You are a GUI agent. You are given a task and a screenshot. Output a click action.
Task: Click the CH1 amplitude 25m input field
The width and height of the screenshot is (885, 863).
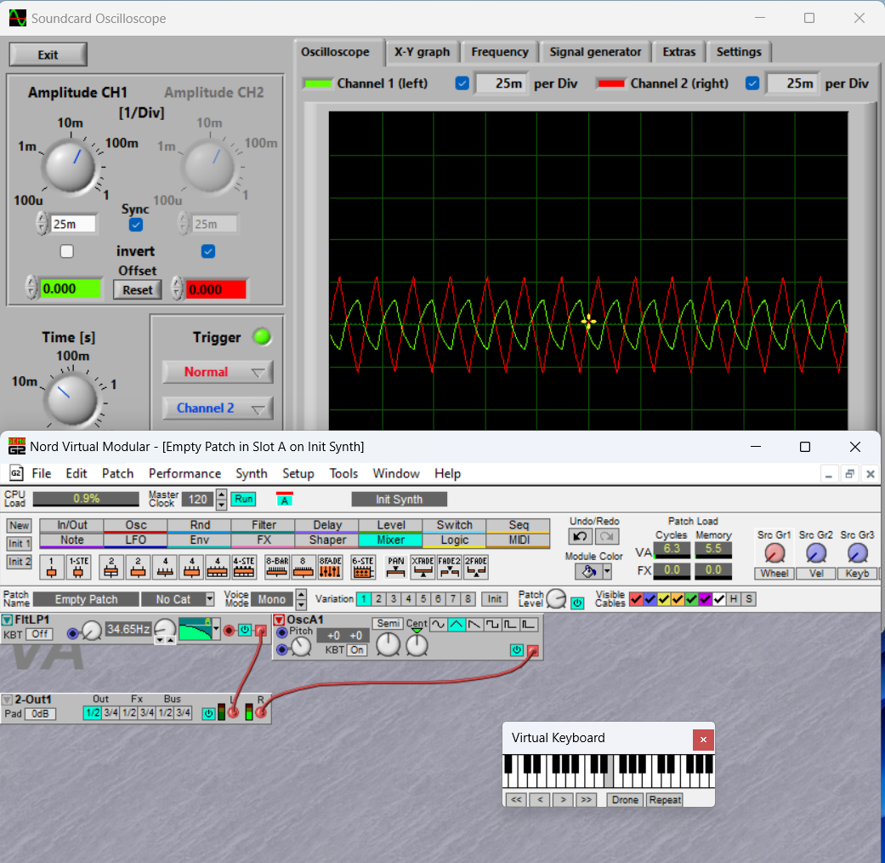coord(73,224)
